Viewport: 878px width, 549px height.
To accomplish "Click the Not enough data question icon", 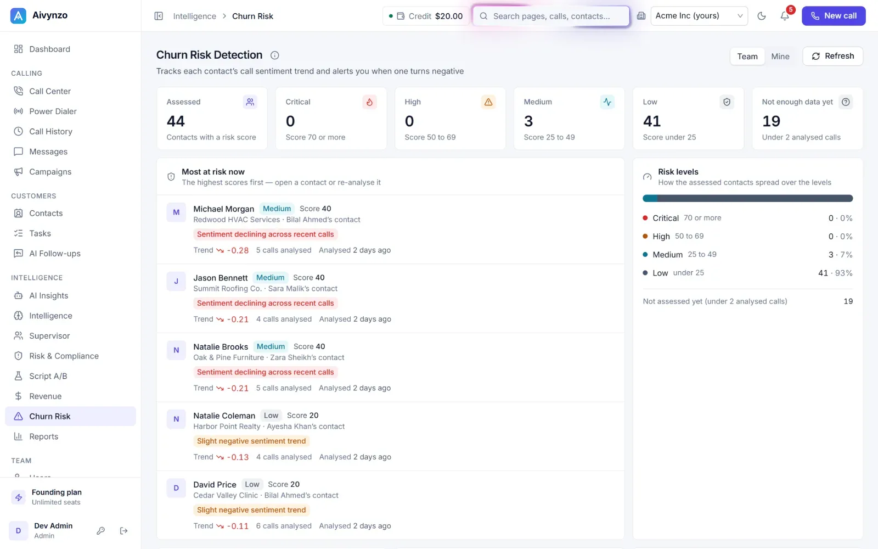I will click(846, 102).
